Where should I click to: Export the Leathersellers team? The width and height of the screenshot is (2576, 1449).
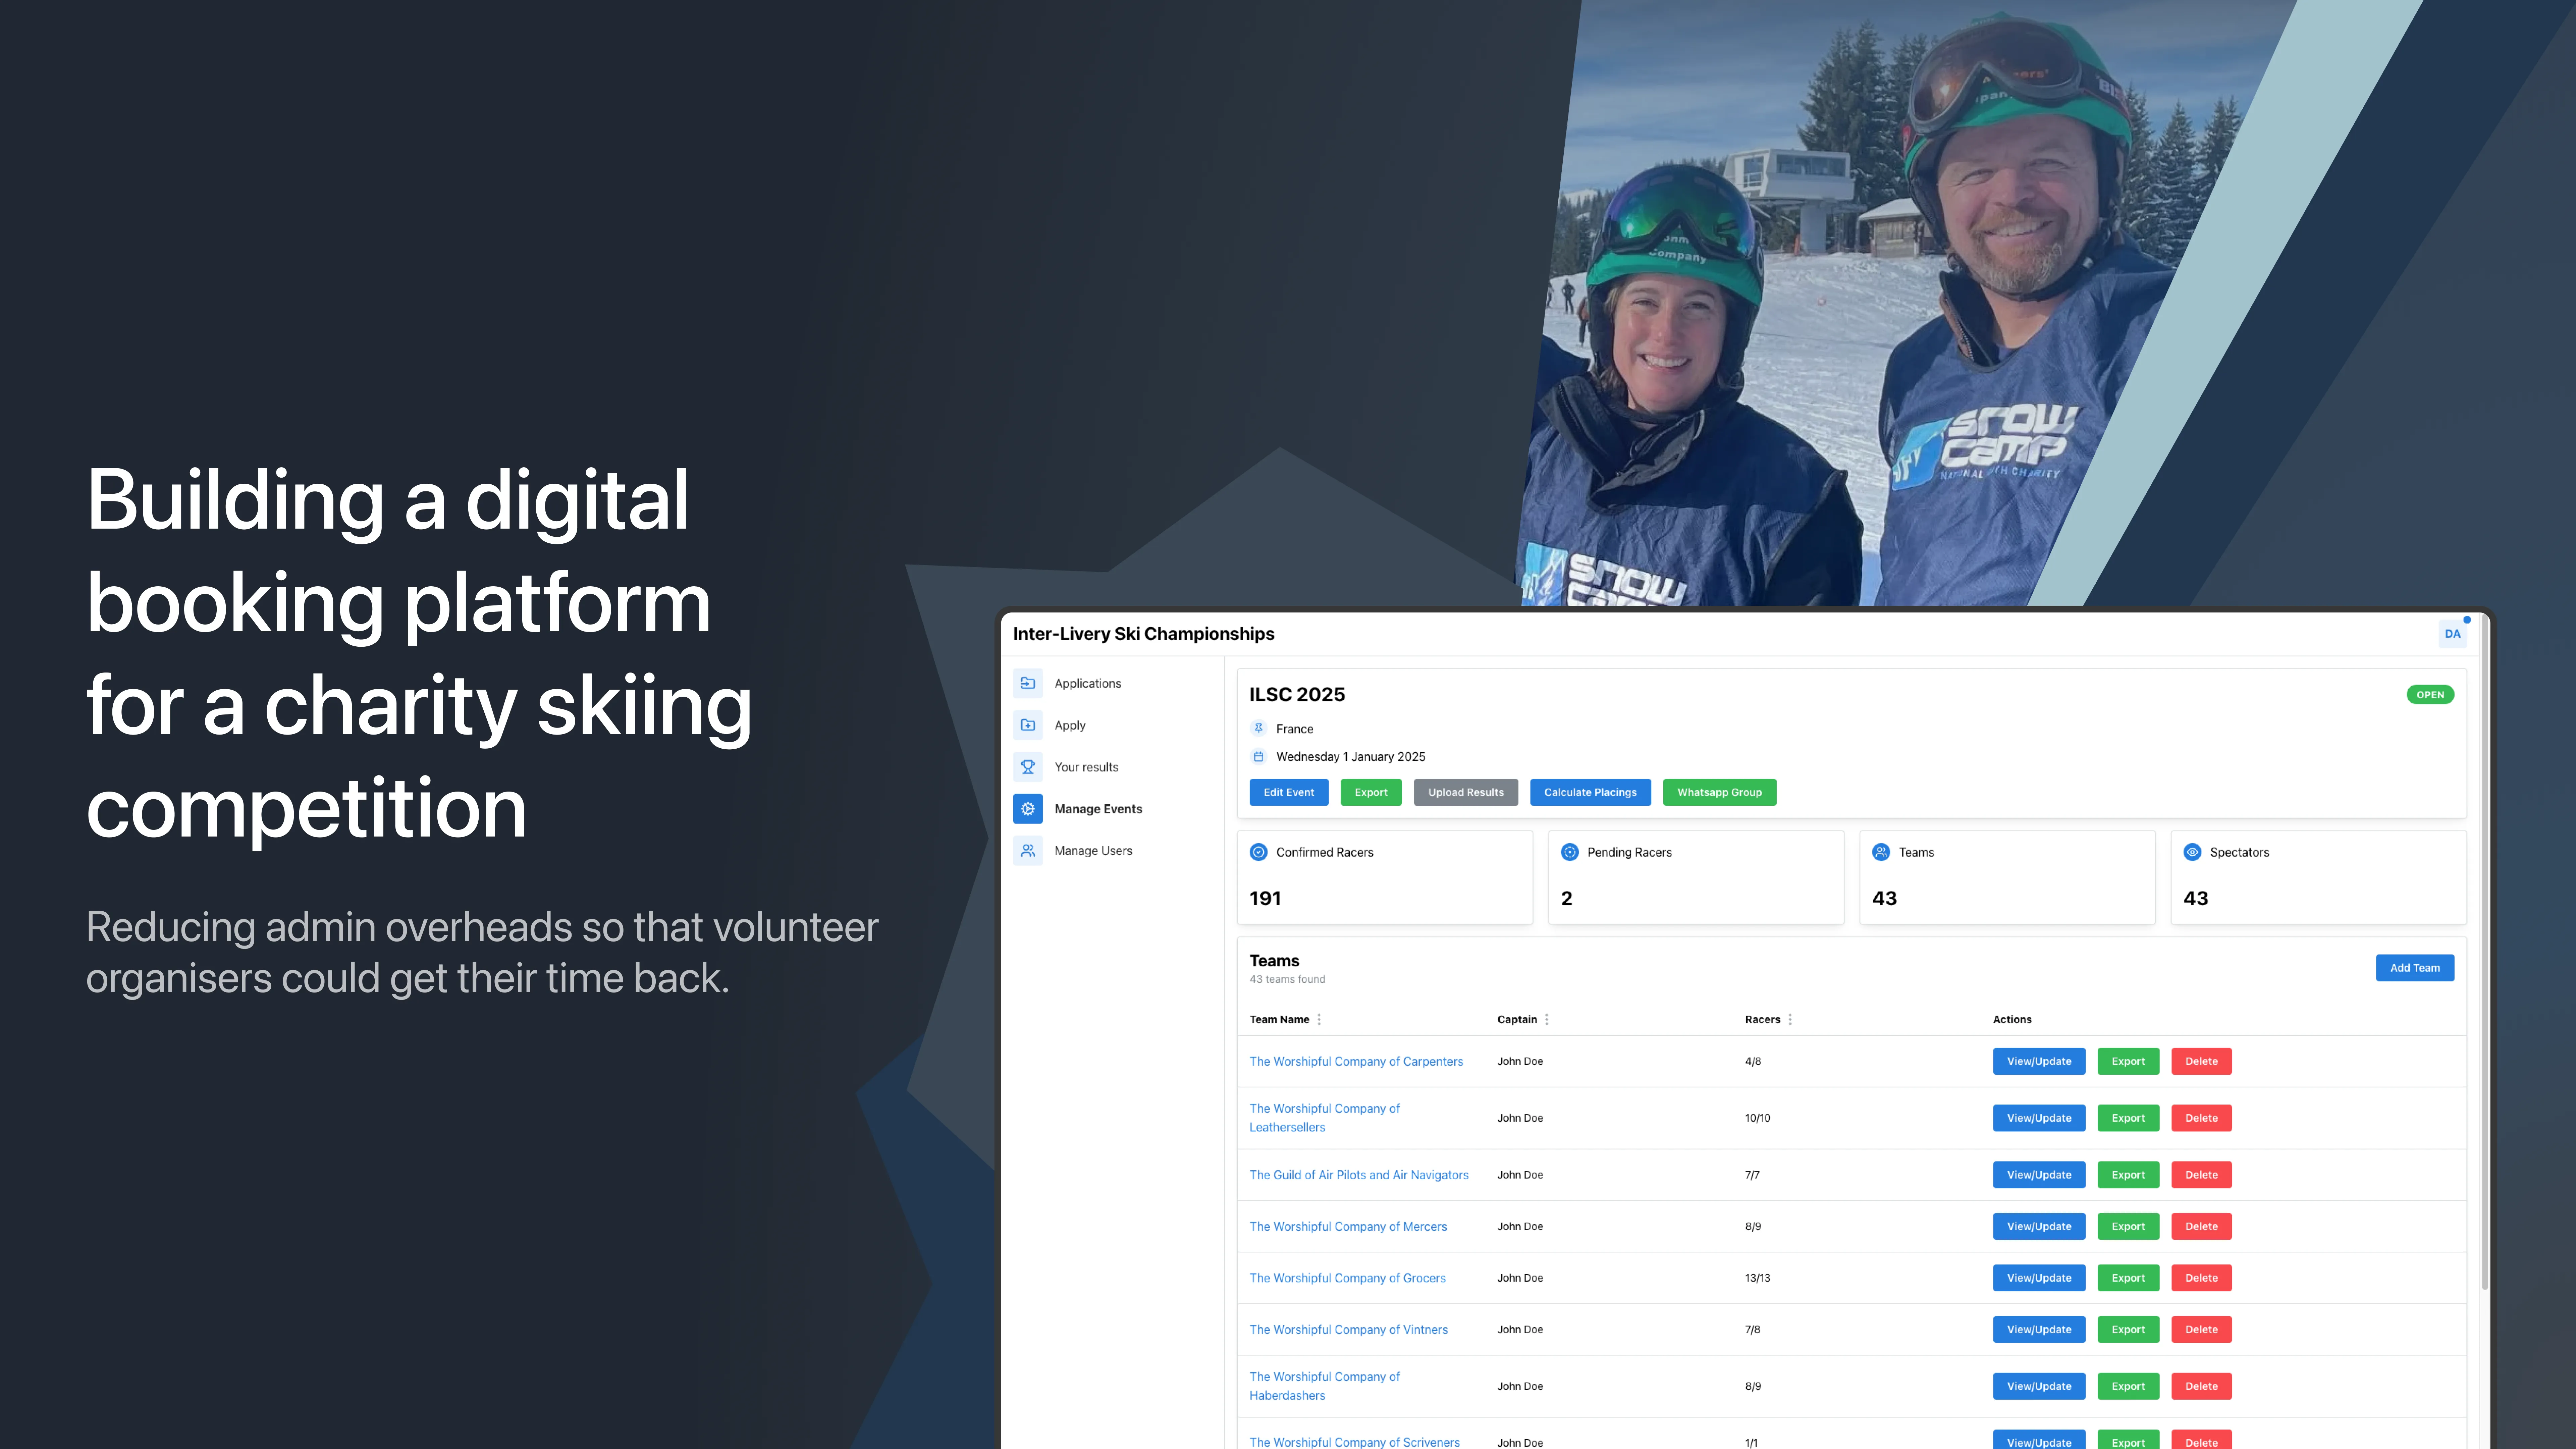point(2128,1118)
